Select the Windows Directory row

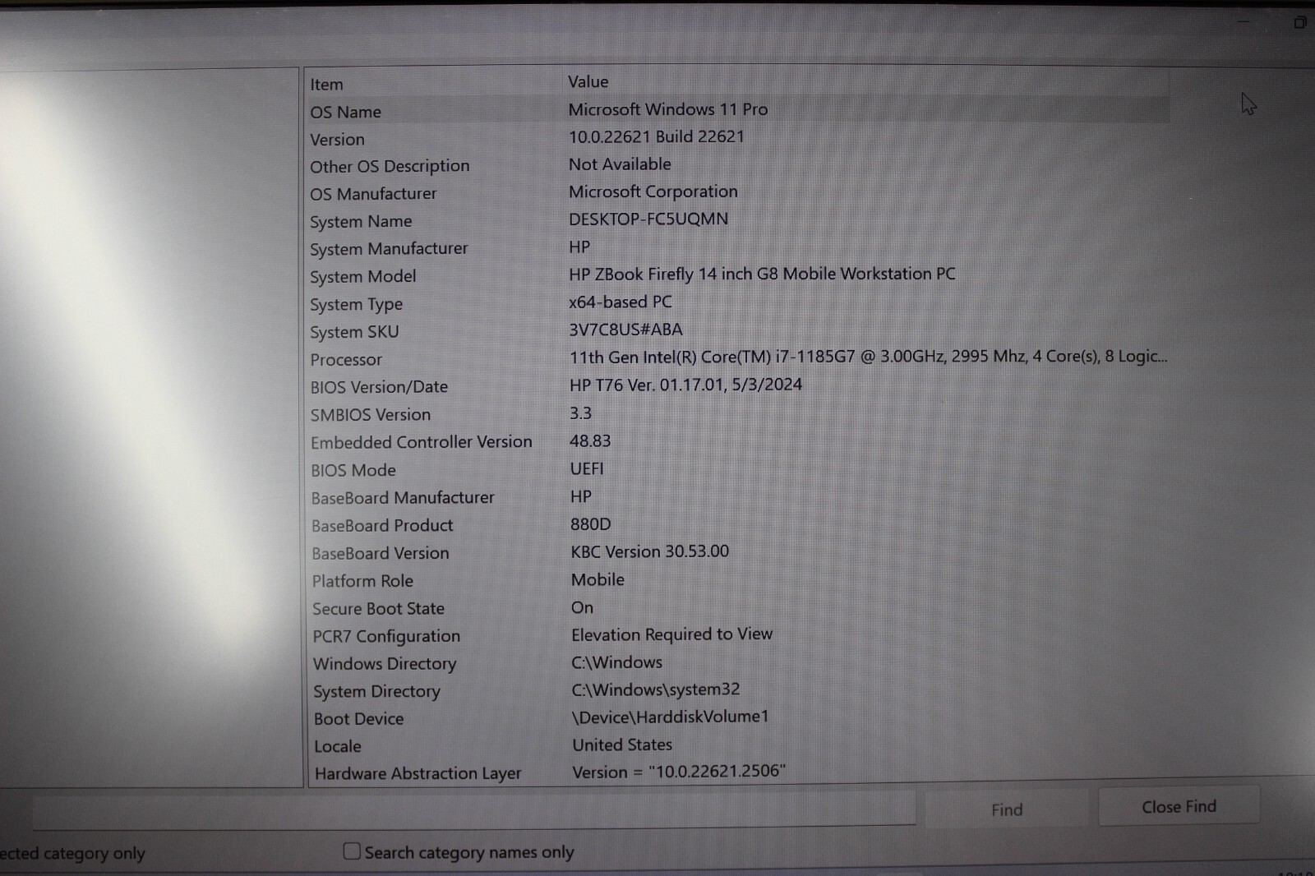click(x=738, y=663)
